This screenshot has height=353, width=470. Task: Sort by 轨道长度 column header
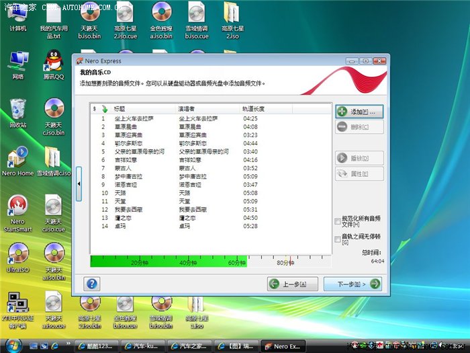click(x=266, y=109)
